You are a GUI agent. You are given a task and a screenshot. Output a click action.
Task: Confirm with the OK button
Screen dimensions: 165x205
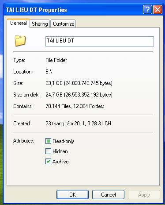coord(73,195)
